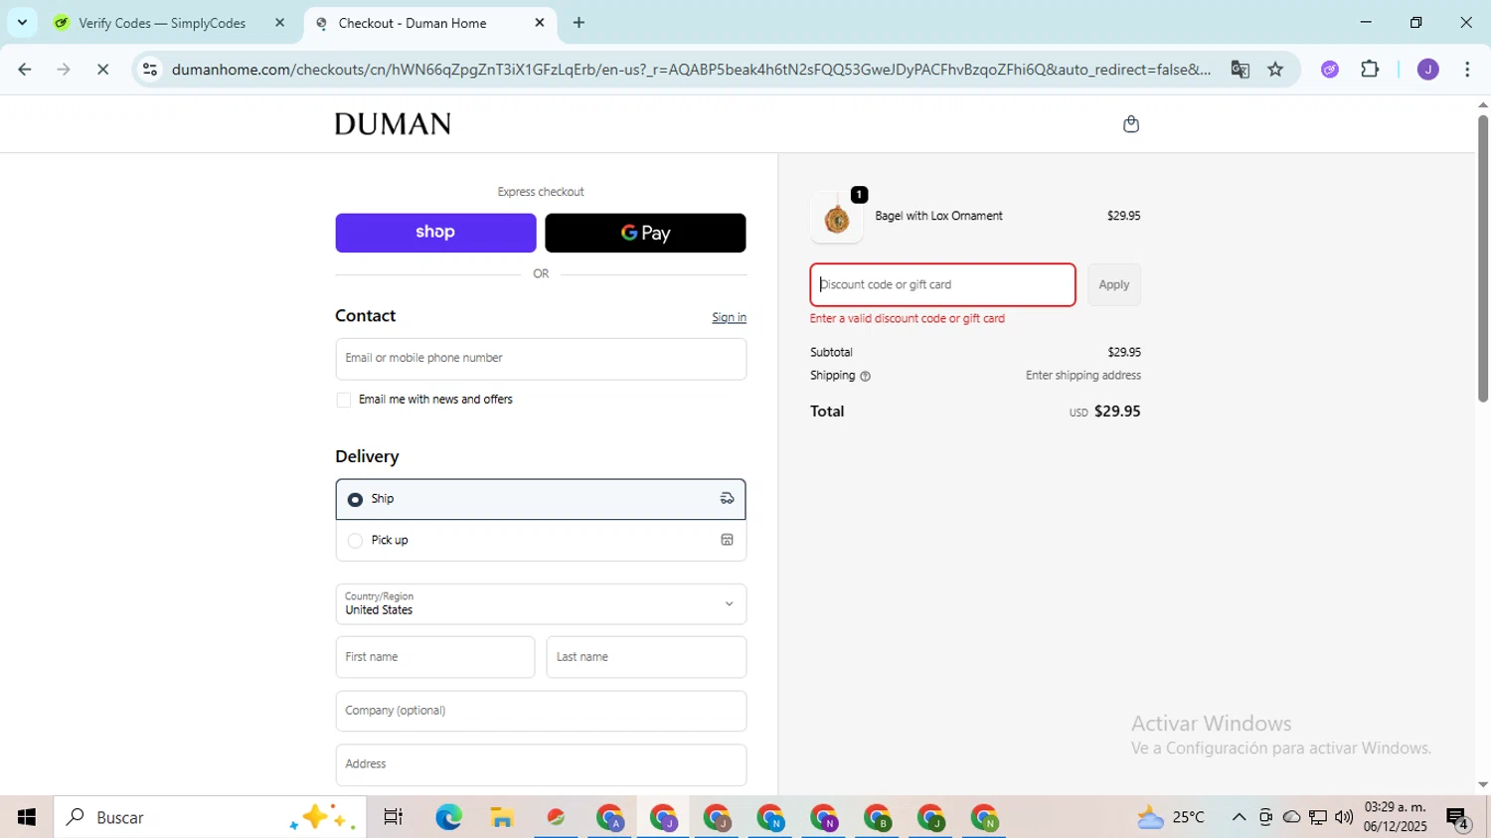Expand the Country/Region dropdown
Image resolution: width=1491 pixels, height=838 pixels.
(x=541, y=603)
